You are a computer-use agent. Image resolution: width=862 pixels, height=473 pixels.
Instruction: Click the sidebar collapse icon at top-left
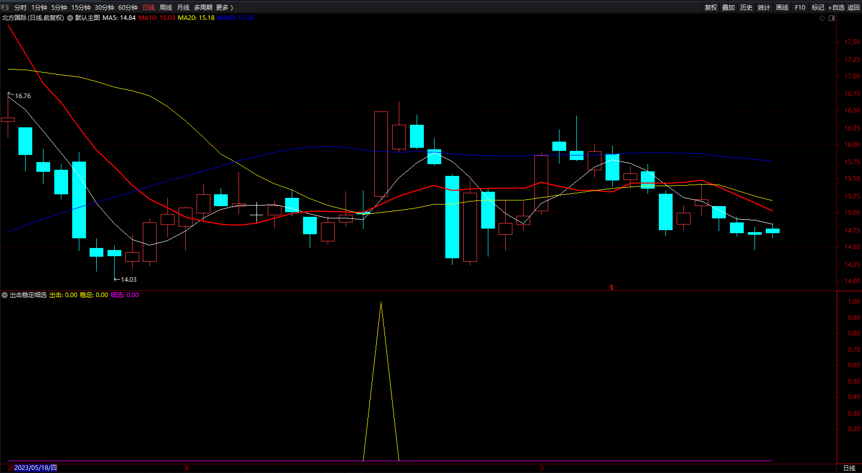(6, 7)
